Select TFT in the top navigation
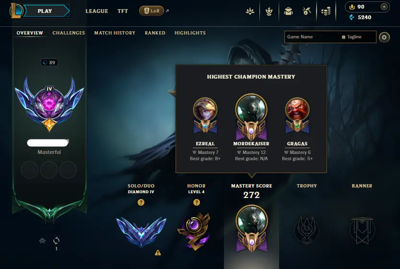 pos(123,11)
